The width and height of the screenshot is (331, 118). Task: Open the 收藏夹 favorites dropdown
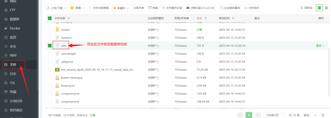click(121, 8)
